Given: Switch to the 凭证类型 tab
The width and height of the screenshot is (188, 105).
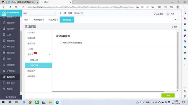Looking at the screenshot, I should [52, 20].
